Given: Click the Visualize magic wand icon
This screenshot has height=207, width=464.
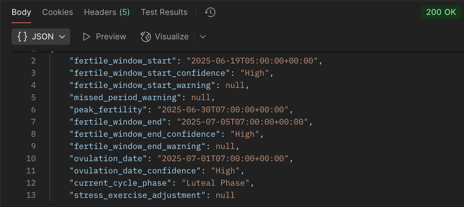Looking at the screenshot, I should [146, 37].
